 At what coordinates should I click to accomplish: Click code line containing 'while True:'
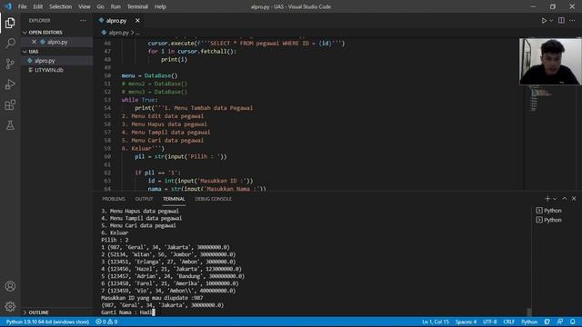[x=139, y=100]
